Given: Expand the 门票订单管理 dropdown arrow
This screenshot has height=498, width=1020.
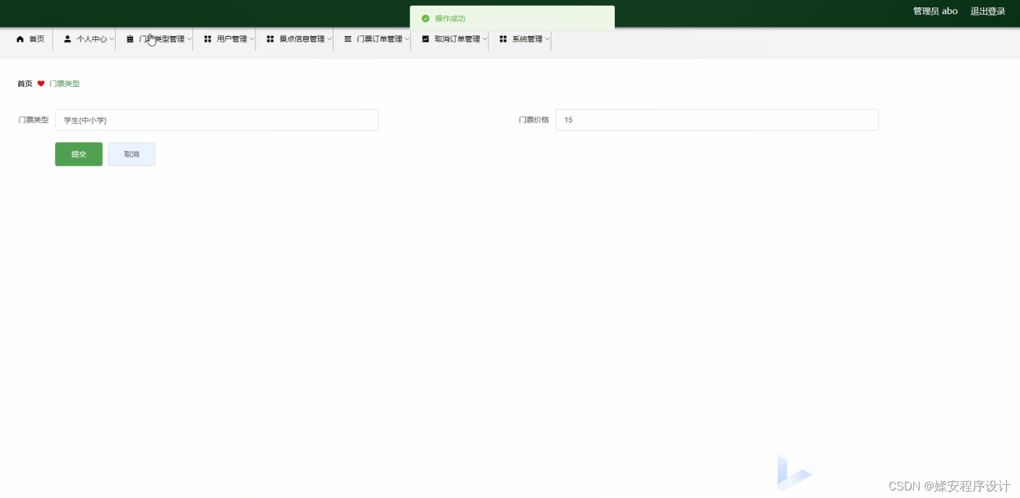Looking at the screenshot, I should pyautogui.click(x=407, y=39).
